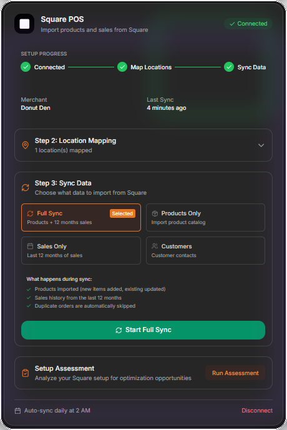Click 'Duplicate orders are automatically skipped' text

(x=85, y=306)
